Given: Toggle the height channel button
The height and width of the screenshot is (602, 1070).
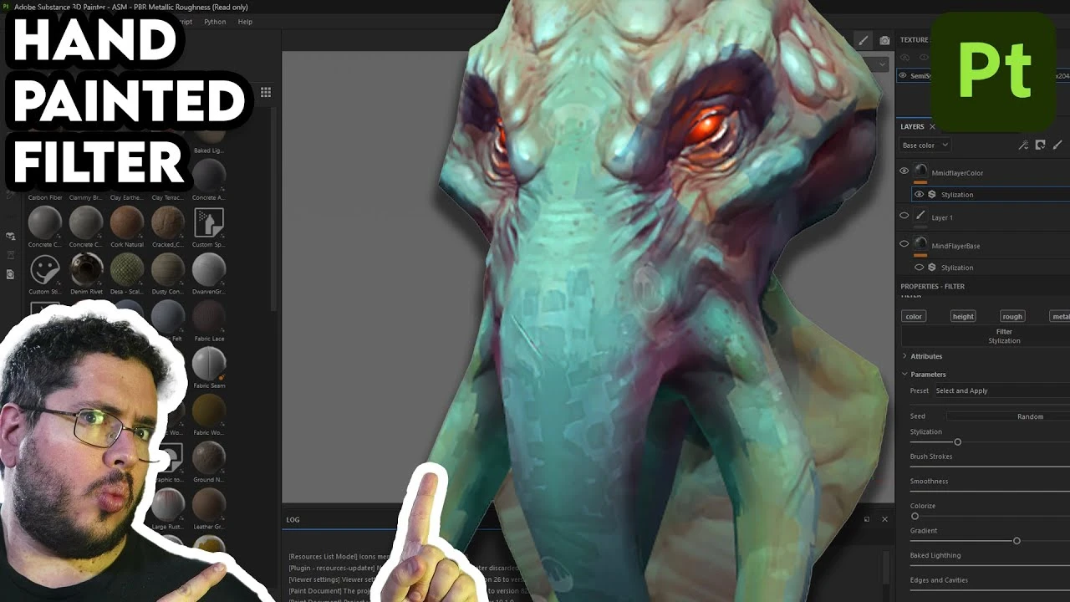Looking at the screenshot, I should pyautogui.click(x=963, y=316).
